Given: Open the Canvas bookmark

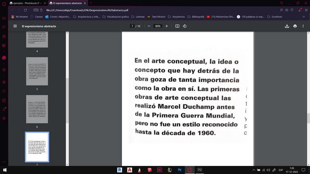Looking at the screenshot, I should click(37, 17).
